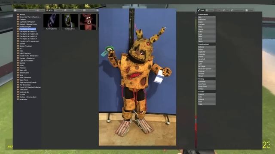The image size is (275, 154).
Task: Select the Axis constraint tool
Action: pyautogui.click(x=207, y=17)
